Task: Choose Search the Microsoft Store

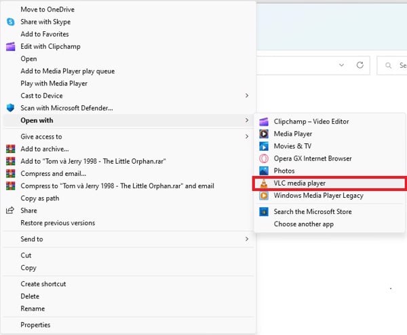Action: tap(313, 212)
